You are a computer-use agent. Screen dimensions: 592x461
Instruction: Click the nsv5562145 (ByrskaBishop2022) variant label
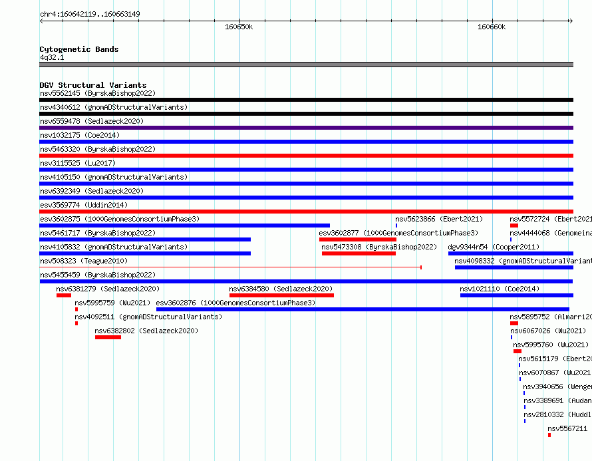(98, 93)
